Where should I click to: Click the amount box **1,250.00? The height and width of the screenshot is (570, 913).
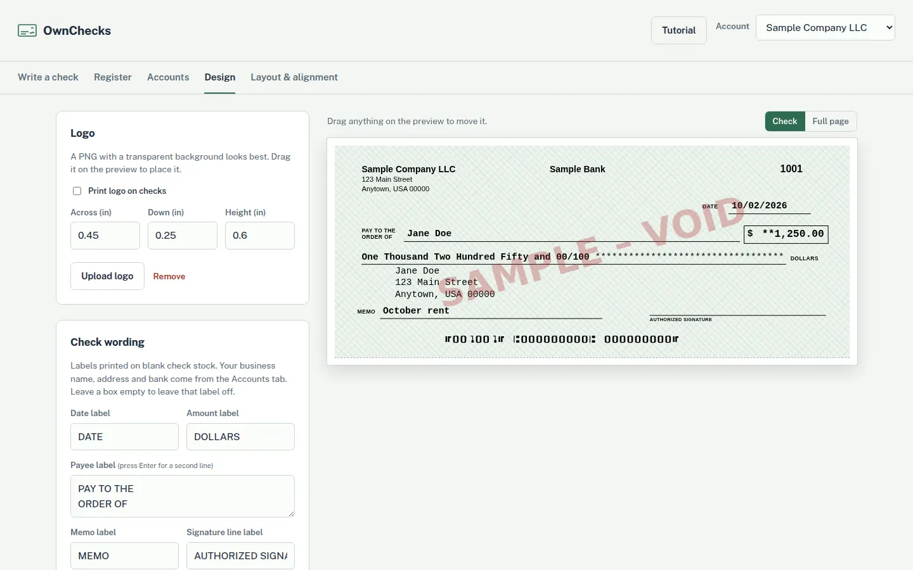click(786, 234)
